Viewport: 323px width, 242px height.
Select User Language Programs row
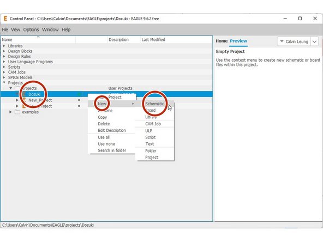point(106,62)
